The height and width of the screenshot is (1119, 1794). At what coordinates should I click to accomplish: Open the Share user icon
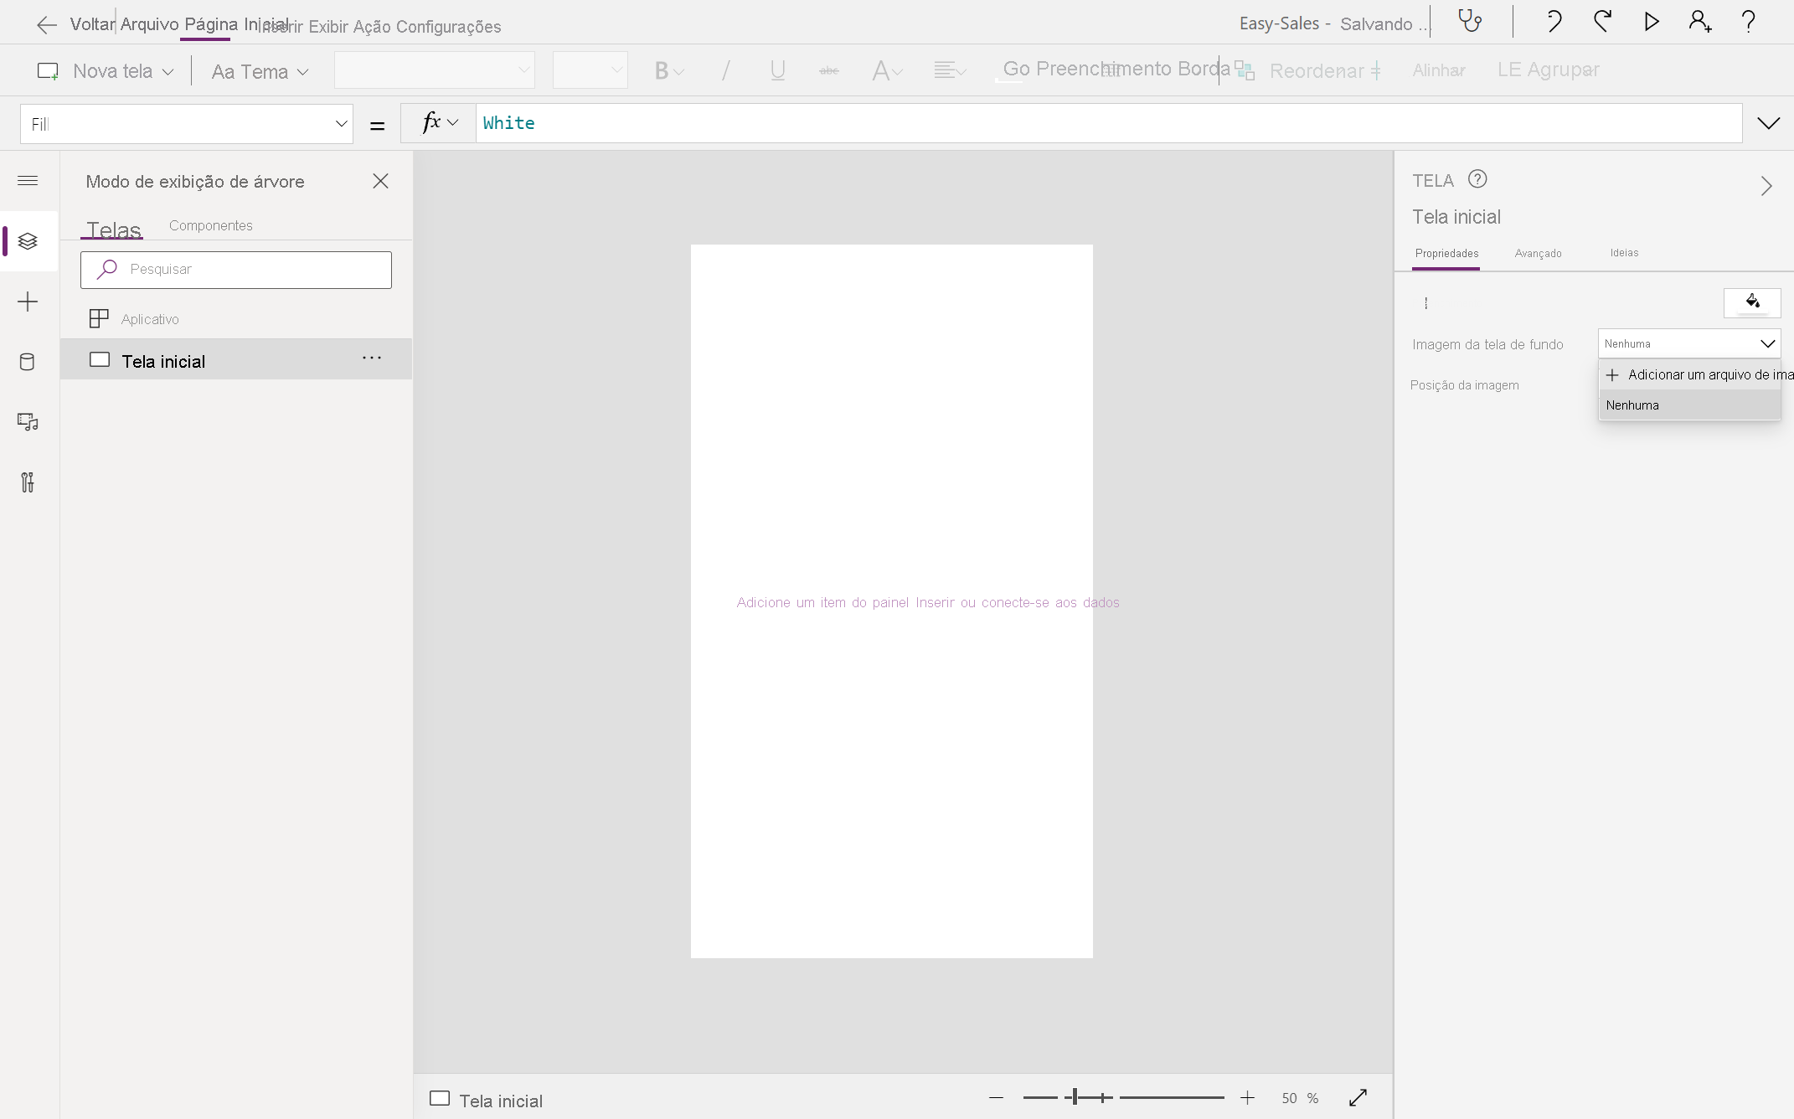tap(1699, 21)
